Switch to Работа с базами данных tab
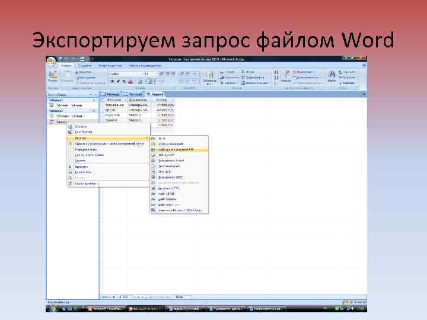 coord(145,66)
